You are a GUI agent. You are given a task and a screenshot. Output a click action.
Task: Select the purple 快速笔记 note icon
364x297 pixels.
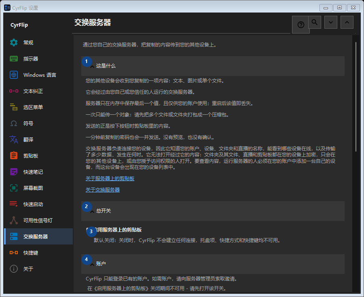pyautogui.click(x=14, y=172)
